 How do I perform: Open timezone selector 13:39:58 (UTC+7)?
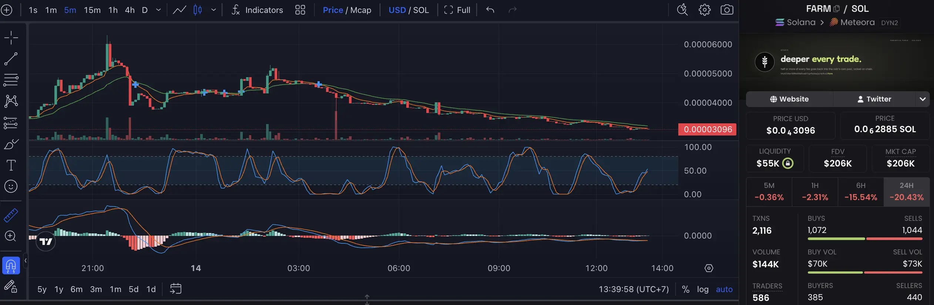pos(634,289)
